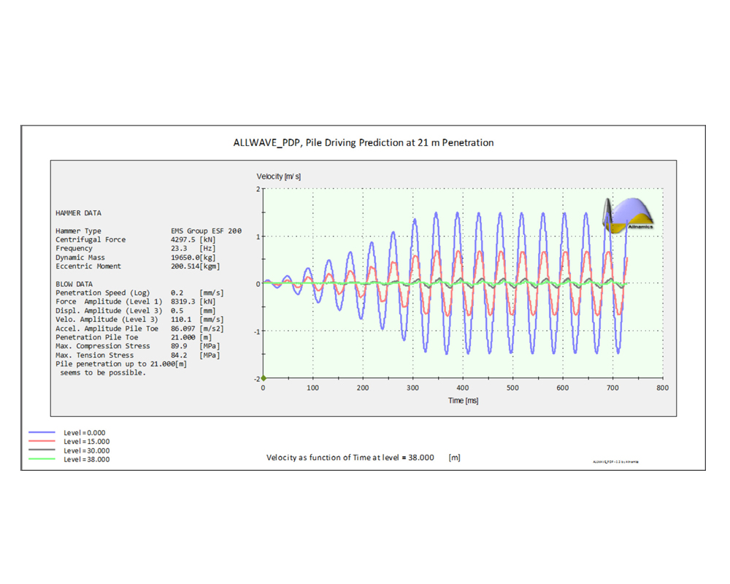This screenshot has height=584, width=730.
Task: Click the Max. Tension Stress value 84.2
Action: pyautogui.click(x=179, y=355)
